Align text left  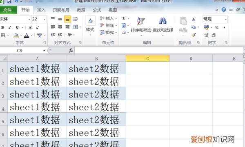[x=53, y=27]
